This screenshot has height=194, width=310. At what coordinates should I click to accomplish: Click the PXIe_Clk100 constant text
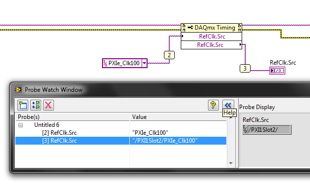pos(124,63)
